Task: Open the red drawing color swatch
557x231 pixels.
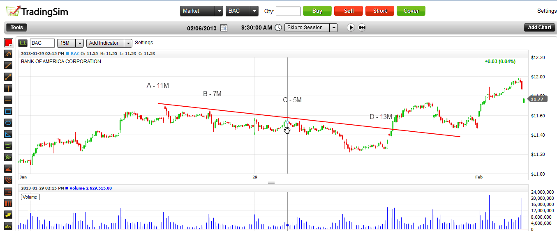Action: tap(8, 43)
